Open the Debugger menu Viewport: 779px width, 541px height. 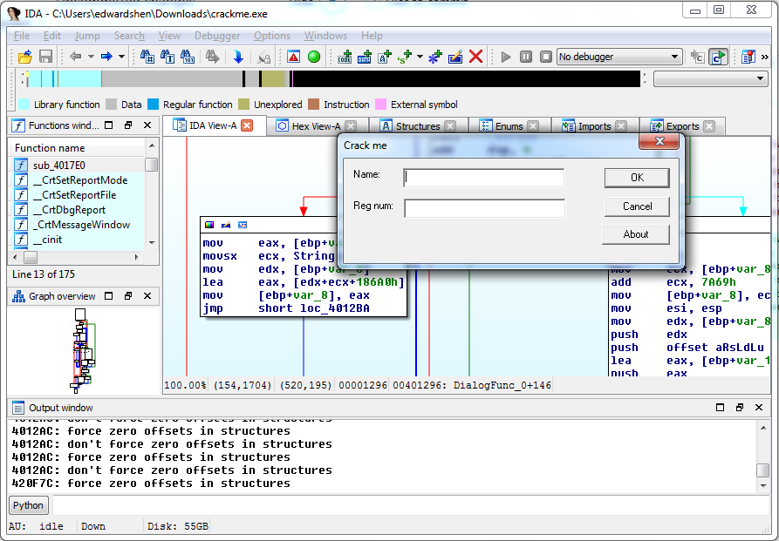[x=217, y=36]
